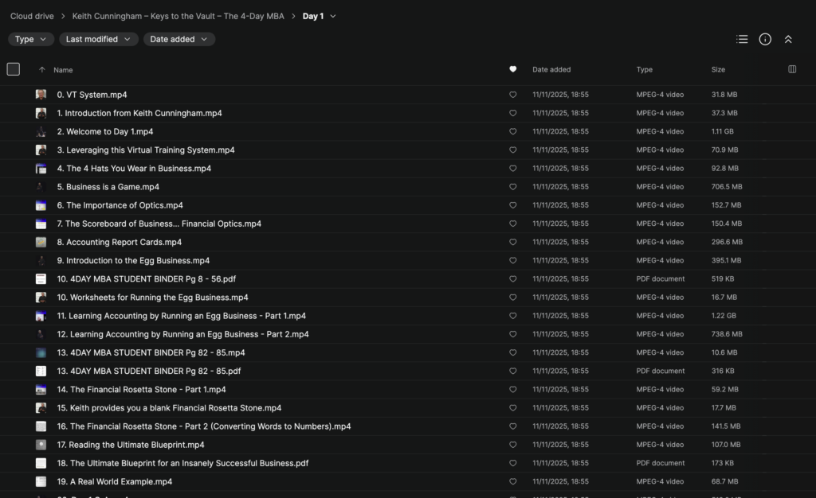Favourite 8. Accounting Report Cards.mp4
Viewport: 816px width, 498px height.
(512, 242)
